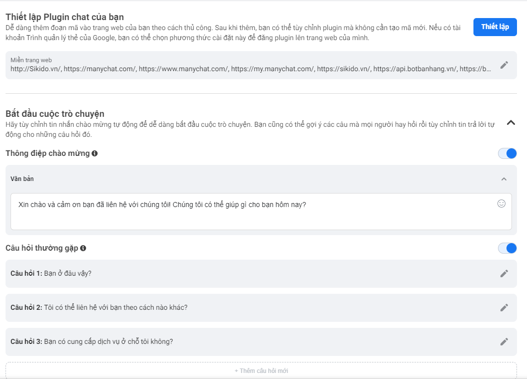This screenshot has width=527, height=379.
Task: Edit Câu hỏi 3 pencil icon
Action: [504, 342]
